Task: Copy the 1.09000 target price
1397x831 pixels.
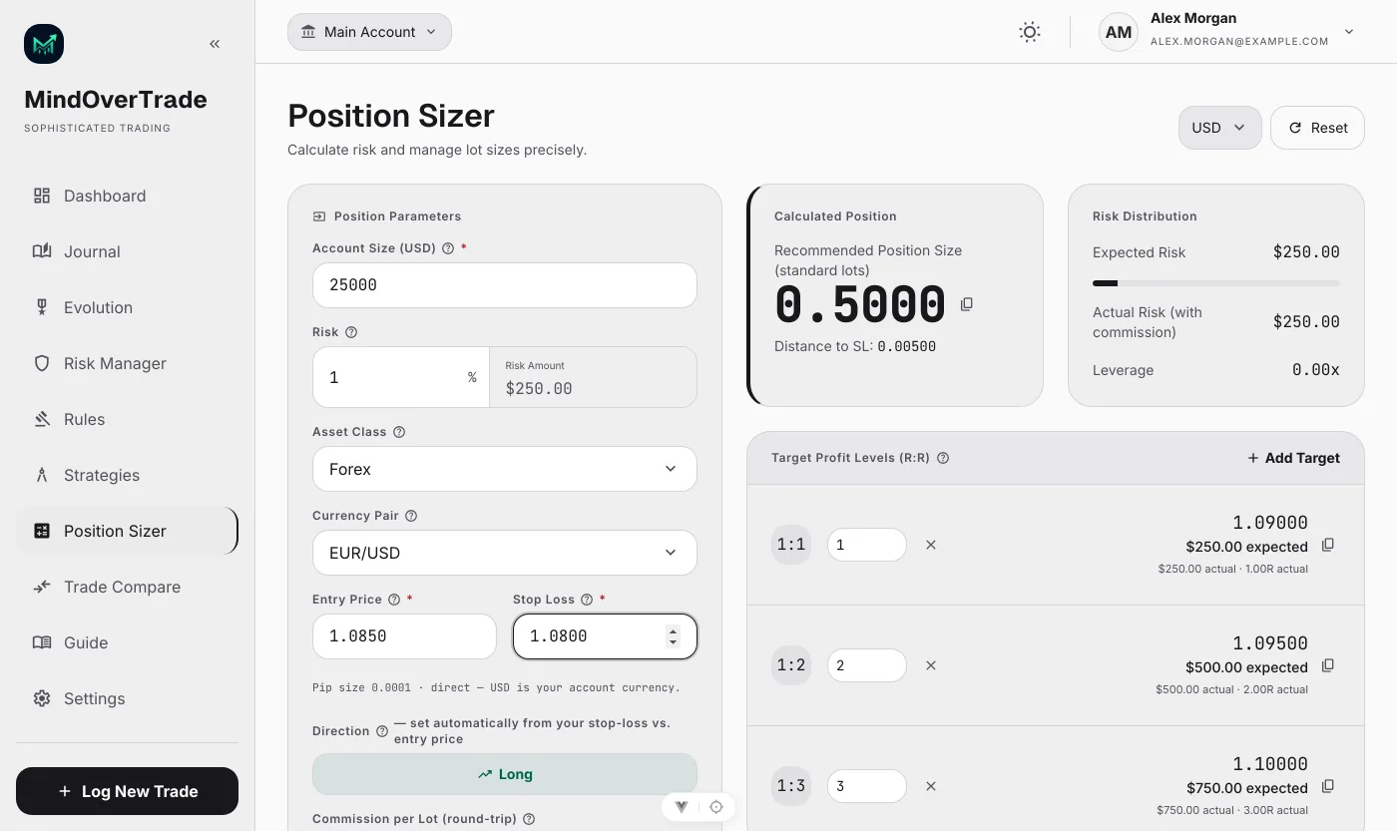Action: 1328,545
